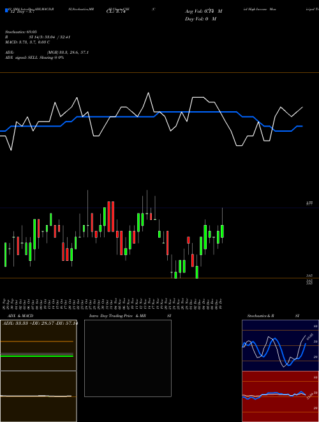Viewport: 319px width, 422px height.
Task: Click the 'Stochastics & R' panel title
Action: 261,316
